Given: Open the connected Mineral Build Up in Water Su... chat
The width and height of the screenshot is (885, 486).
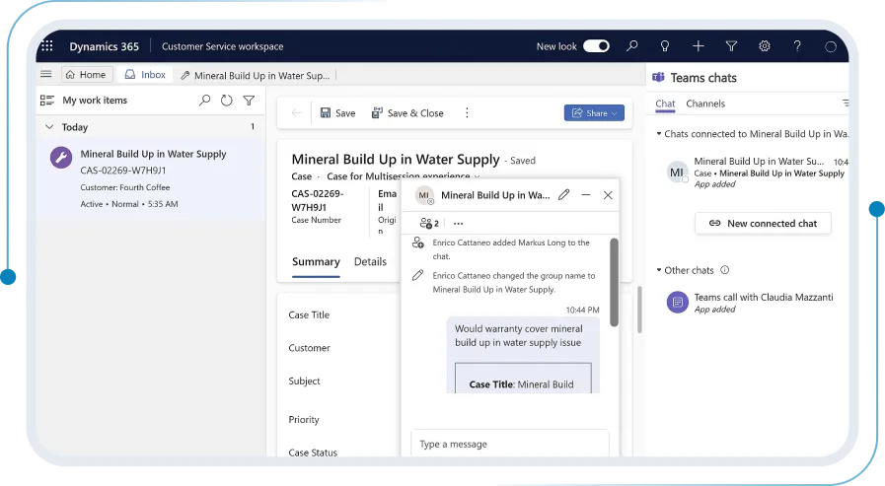Looking at the screenshot, I should (x=757, y=172).
